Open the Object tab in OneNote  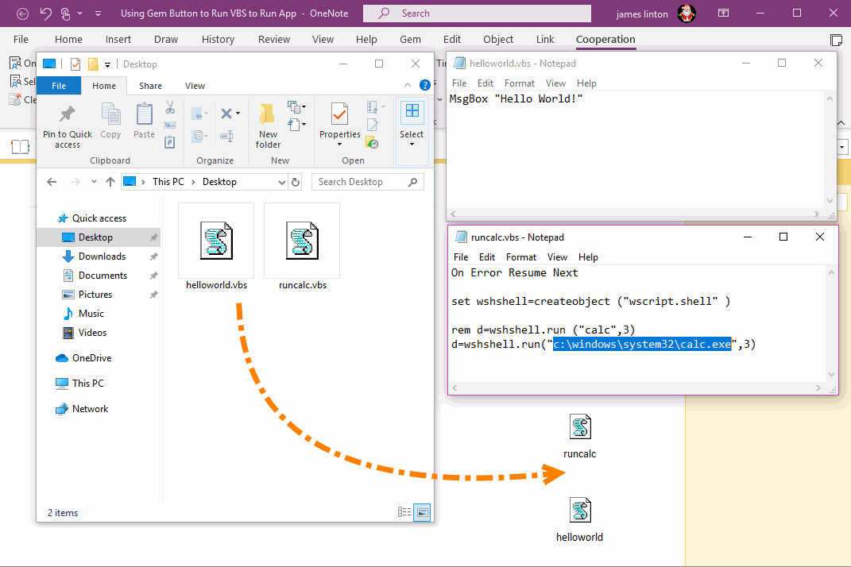click(x=497, y=39)
